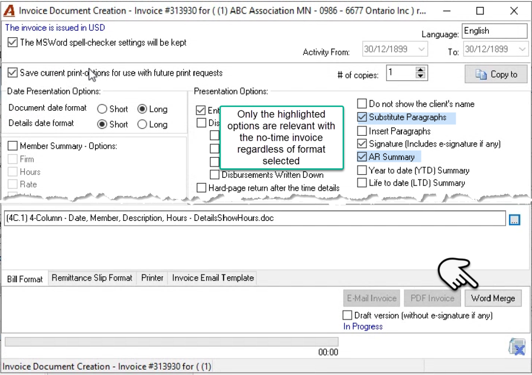532x375 pixels.
Task: Go to the Printer tab
Action: (153, 278)
